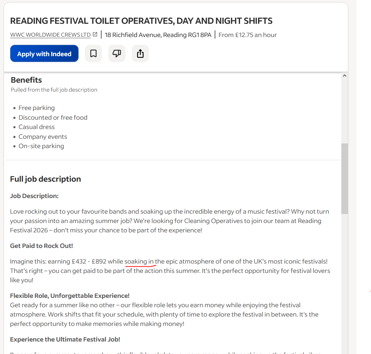
Task: Save this job with the bookmark icon
Action: 93,53
